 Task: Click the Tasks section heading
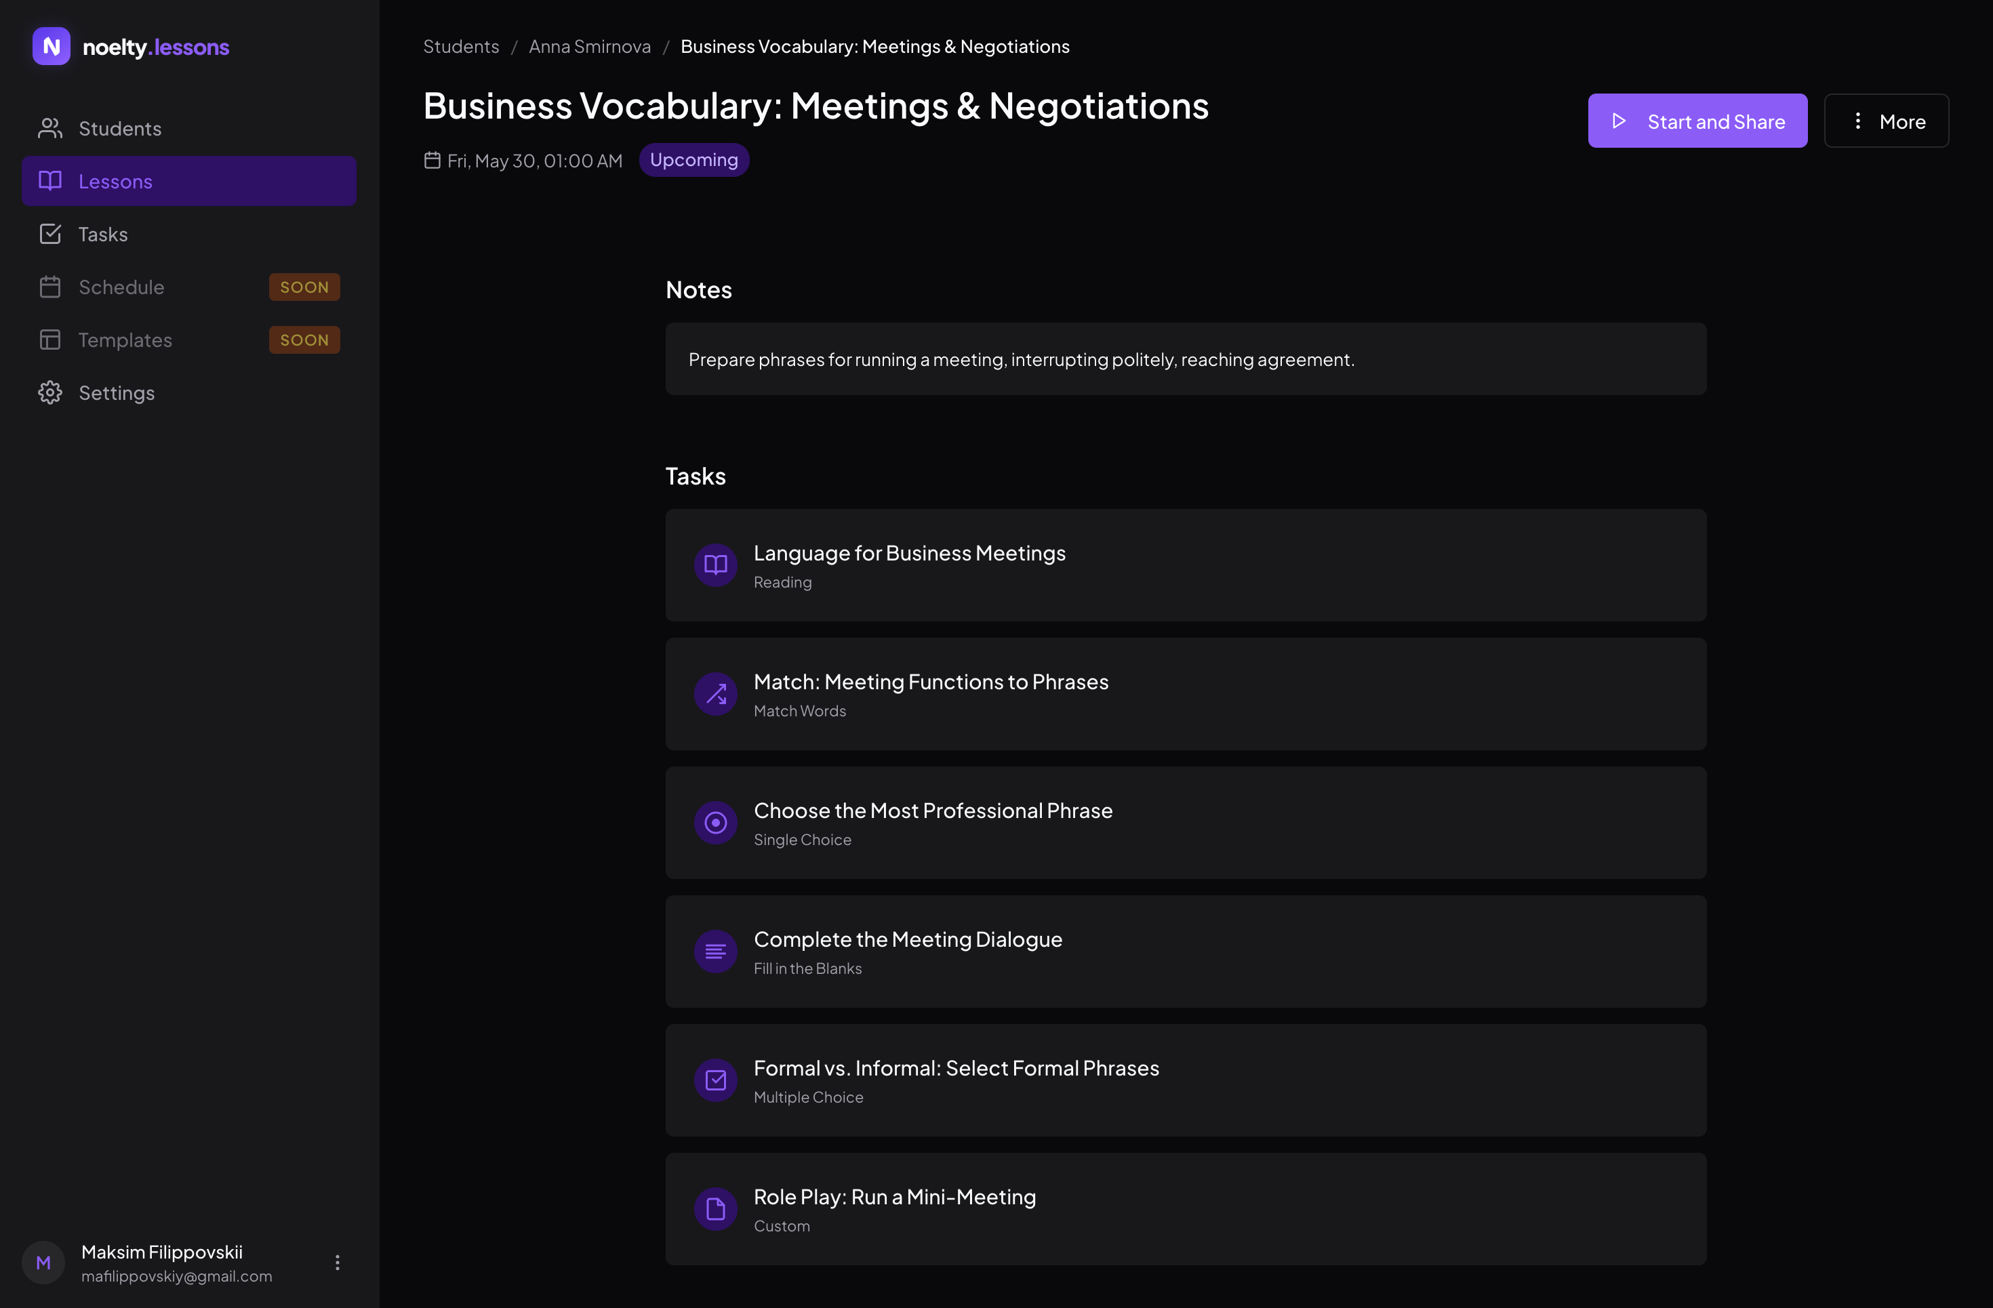(x=695, y=476)
